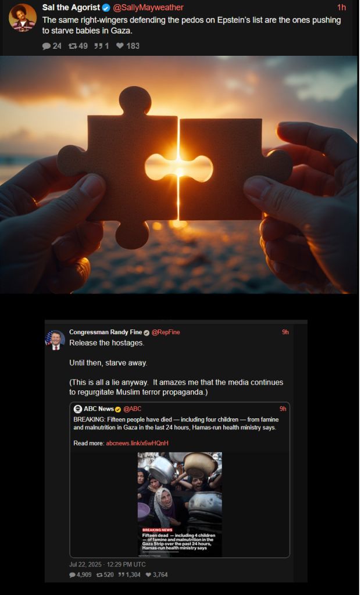Viewport: 361px width, 595px height.
Task: Follow the abcnews.link/x6wHQnH link
Action: click(x=137, y=443)
